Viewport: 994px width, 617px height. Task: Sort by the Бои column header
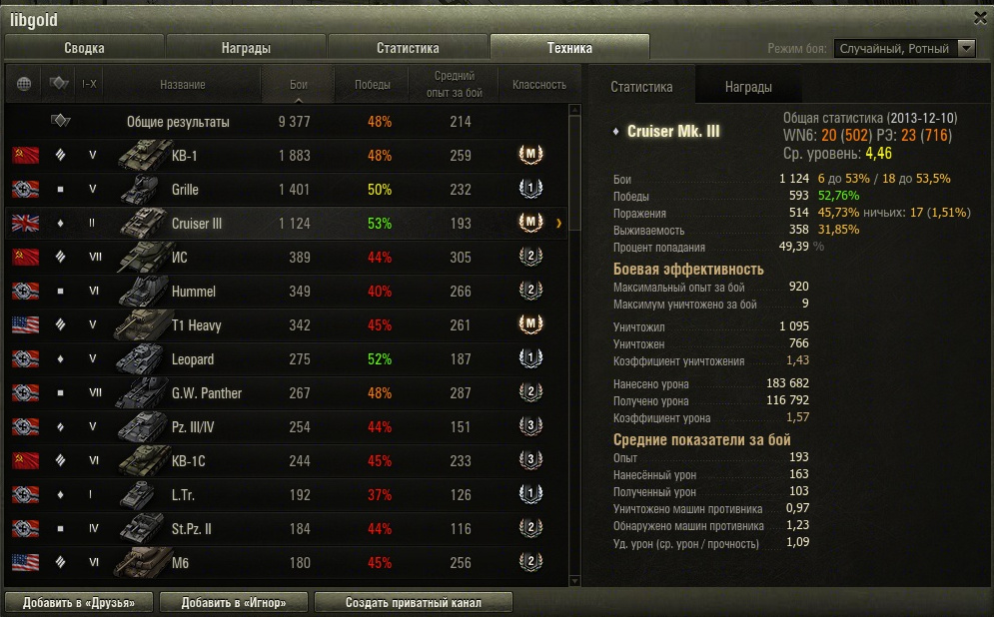click(x=298, y=84)
